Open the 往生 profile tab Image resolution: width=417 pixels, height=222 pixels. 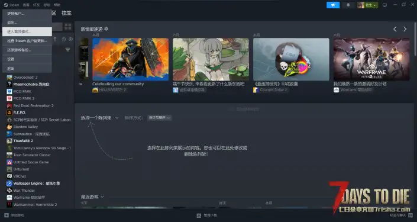[66, 13]
